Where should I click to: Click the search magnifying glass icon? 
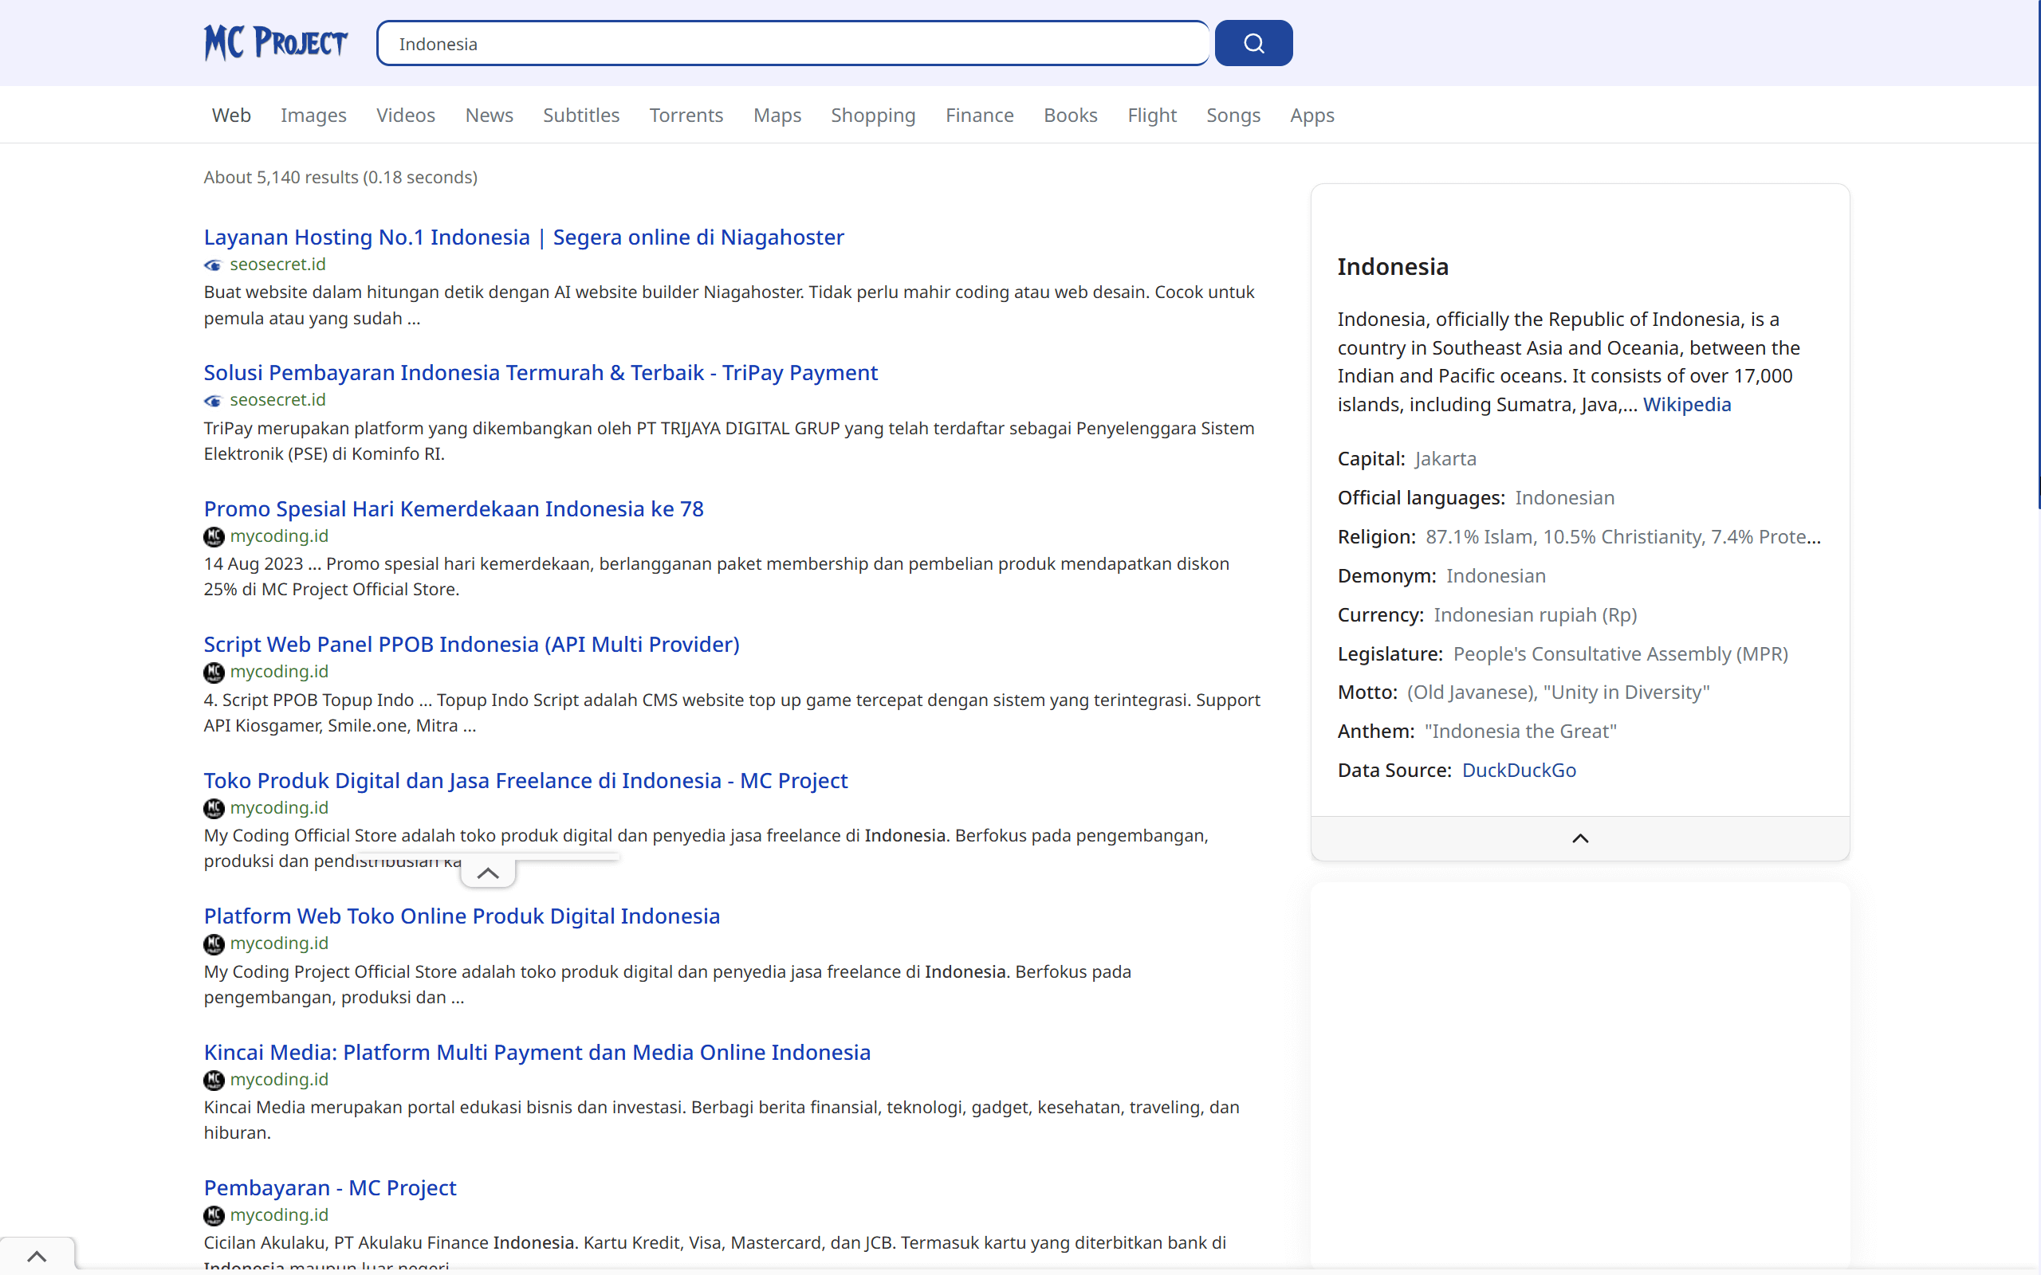(x=1253, y=42)
